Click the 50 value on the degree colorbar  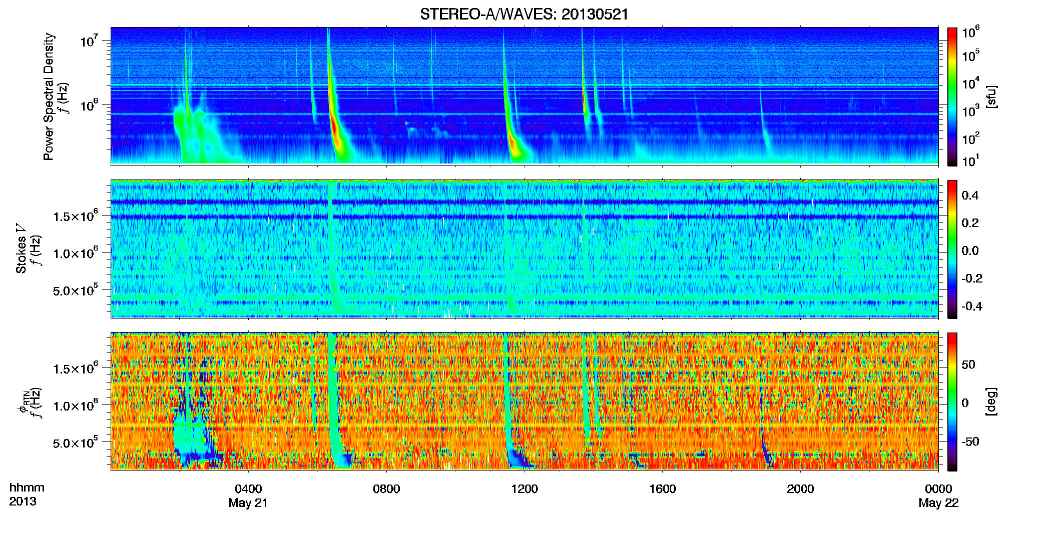pyautogui.click(x=968, y=364)
